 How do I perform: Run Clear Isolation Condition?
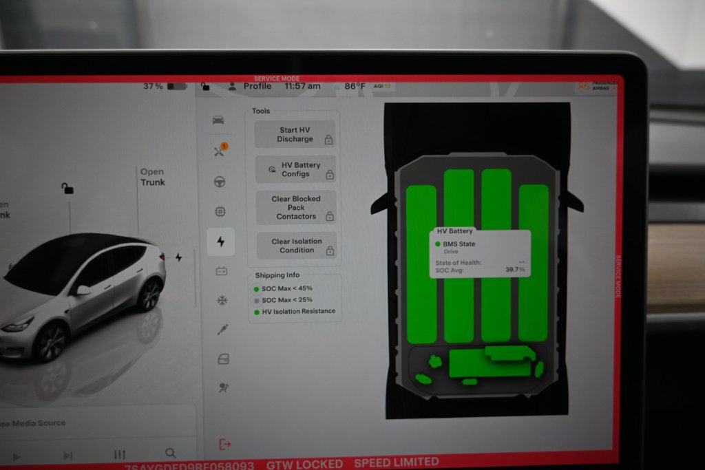(296, 246)
